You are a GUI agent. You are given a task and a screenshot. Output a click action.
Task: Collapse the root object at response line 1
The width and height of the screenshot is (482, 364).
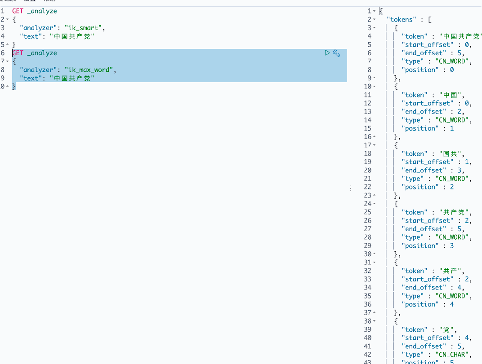(x=374, y=11)
